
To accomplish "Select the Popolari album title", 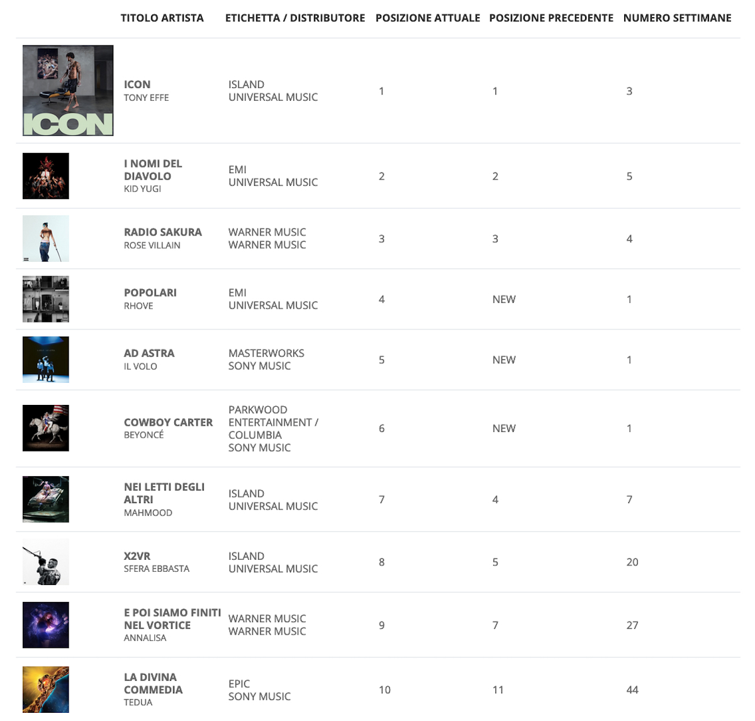I will pyautogui.click(x=150, y=293).
